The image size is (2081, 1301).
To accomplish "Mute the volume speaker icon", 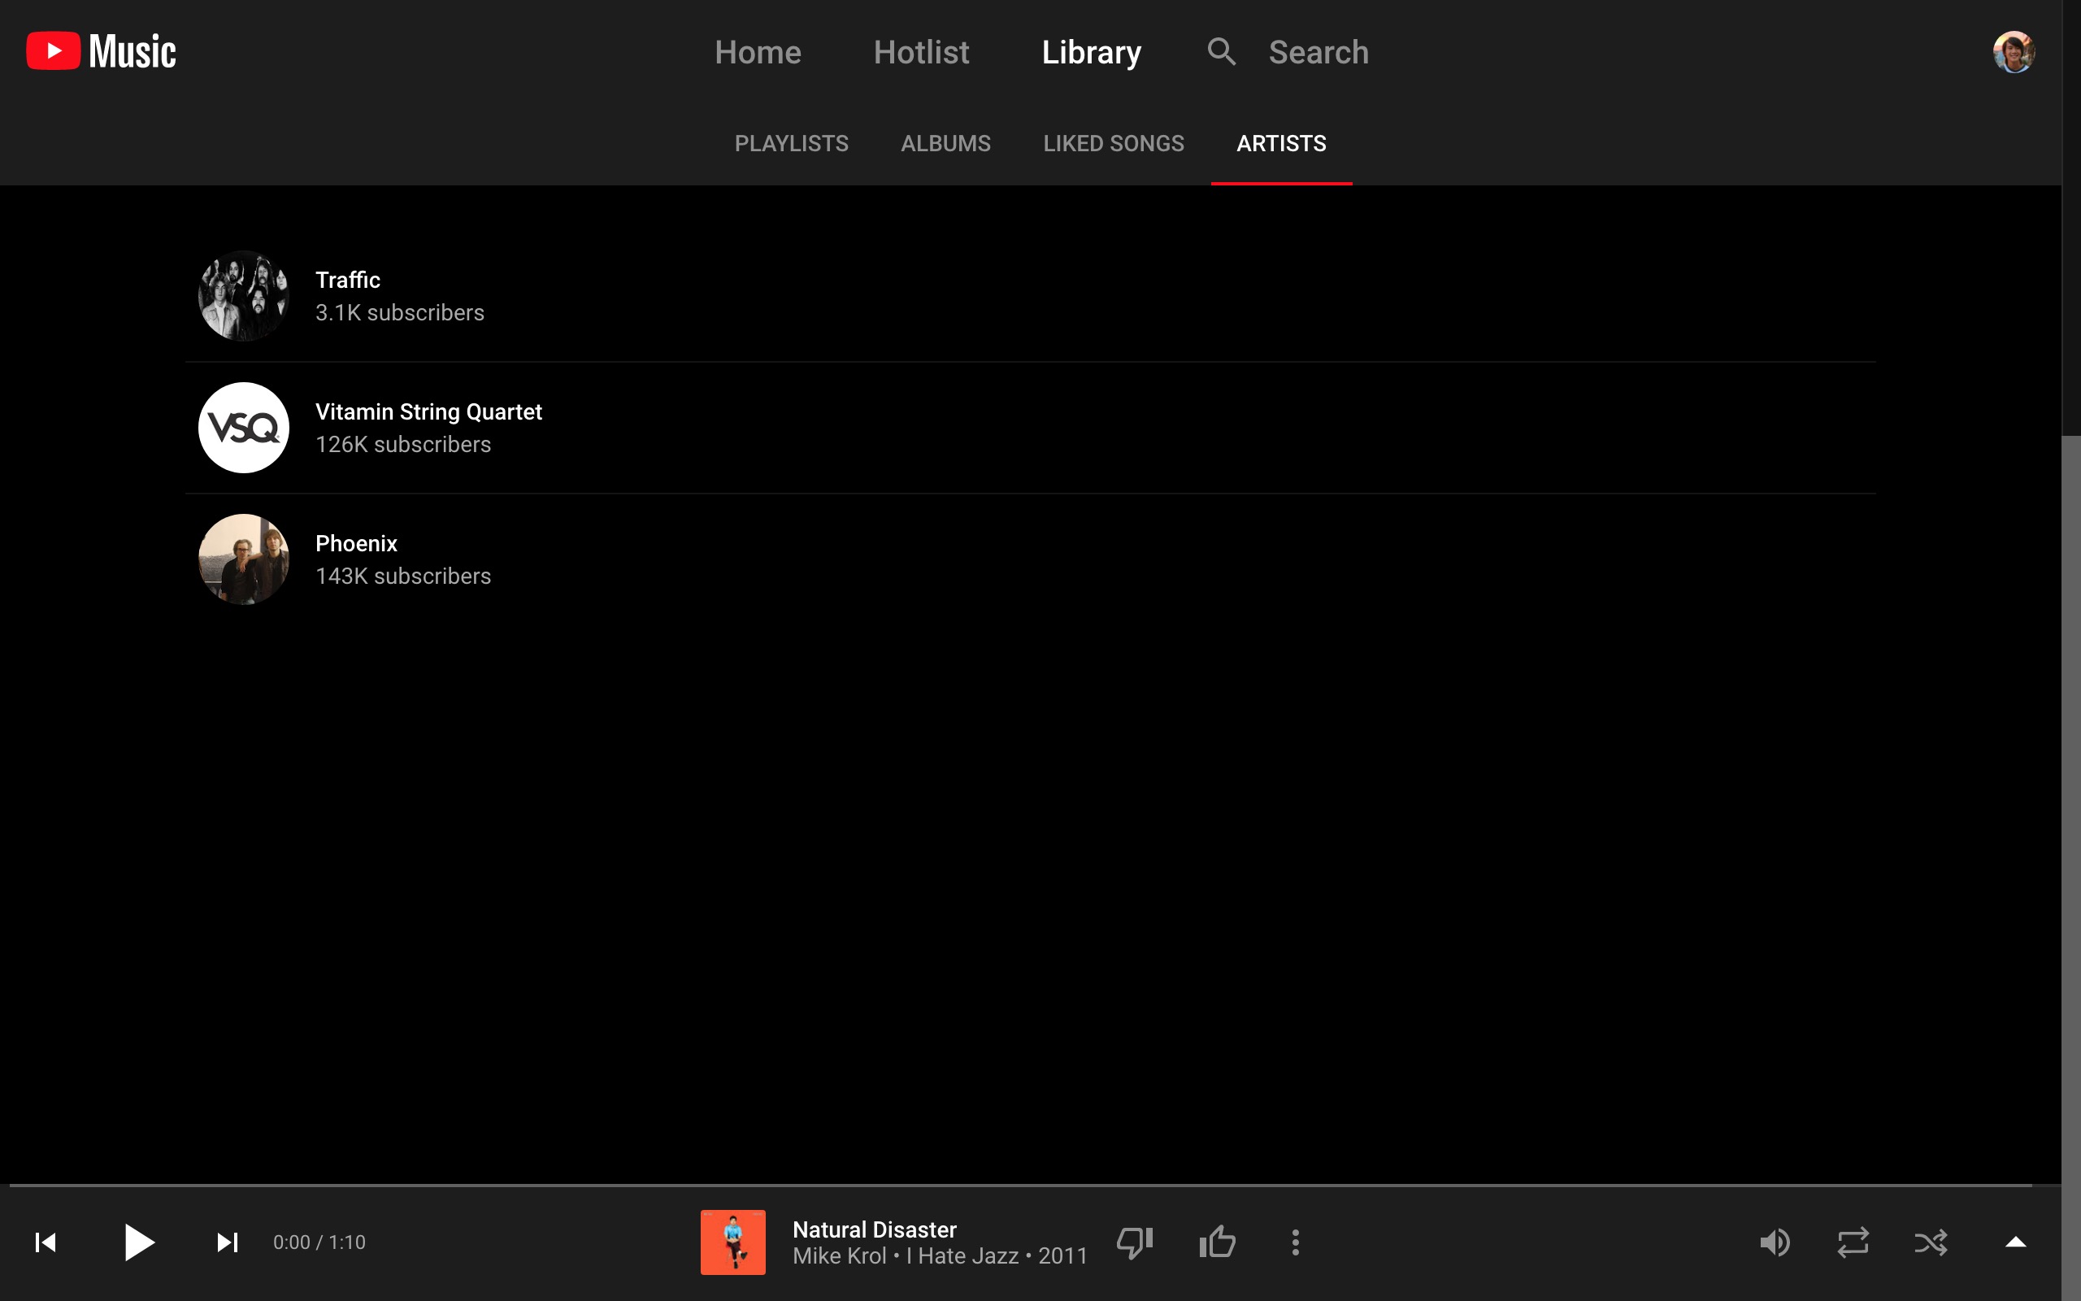I will (1774, 1242).
